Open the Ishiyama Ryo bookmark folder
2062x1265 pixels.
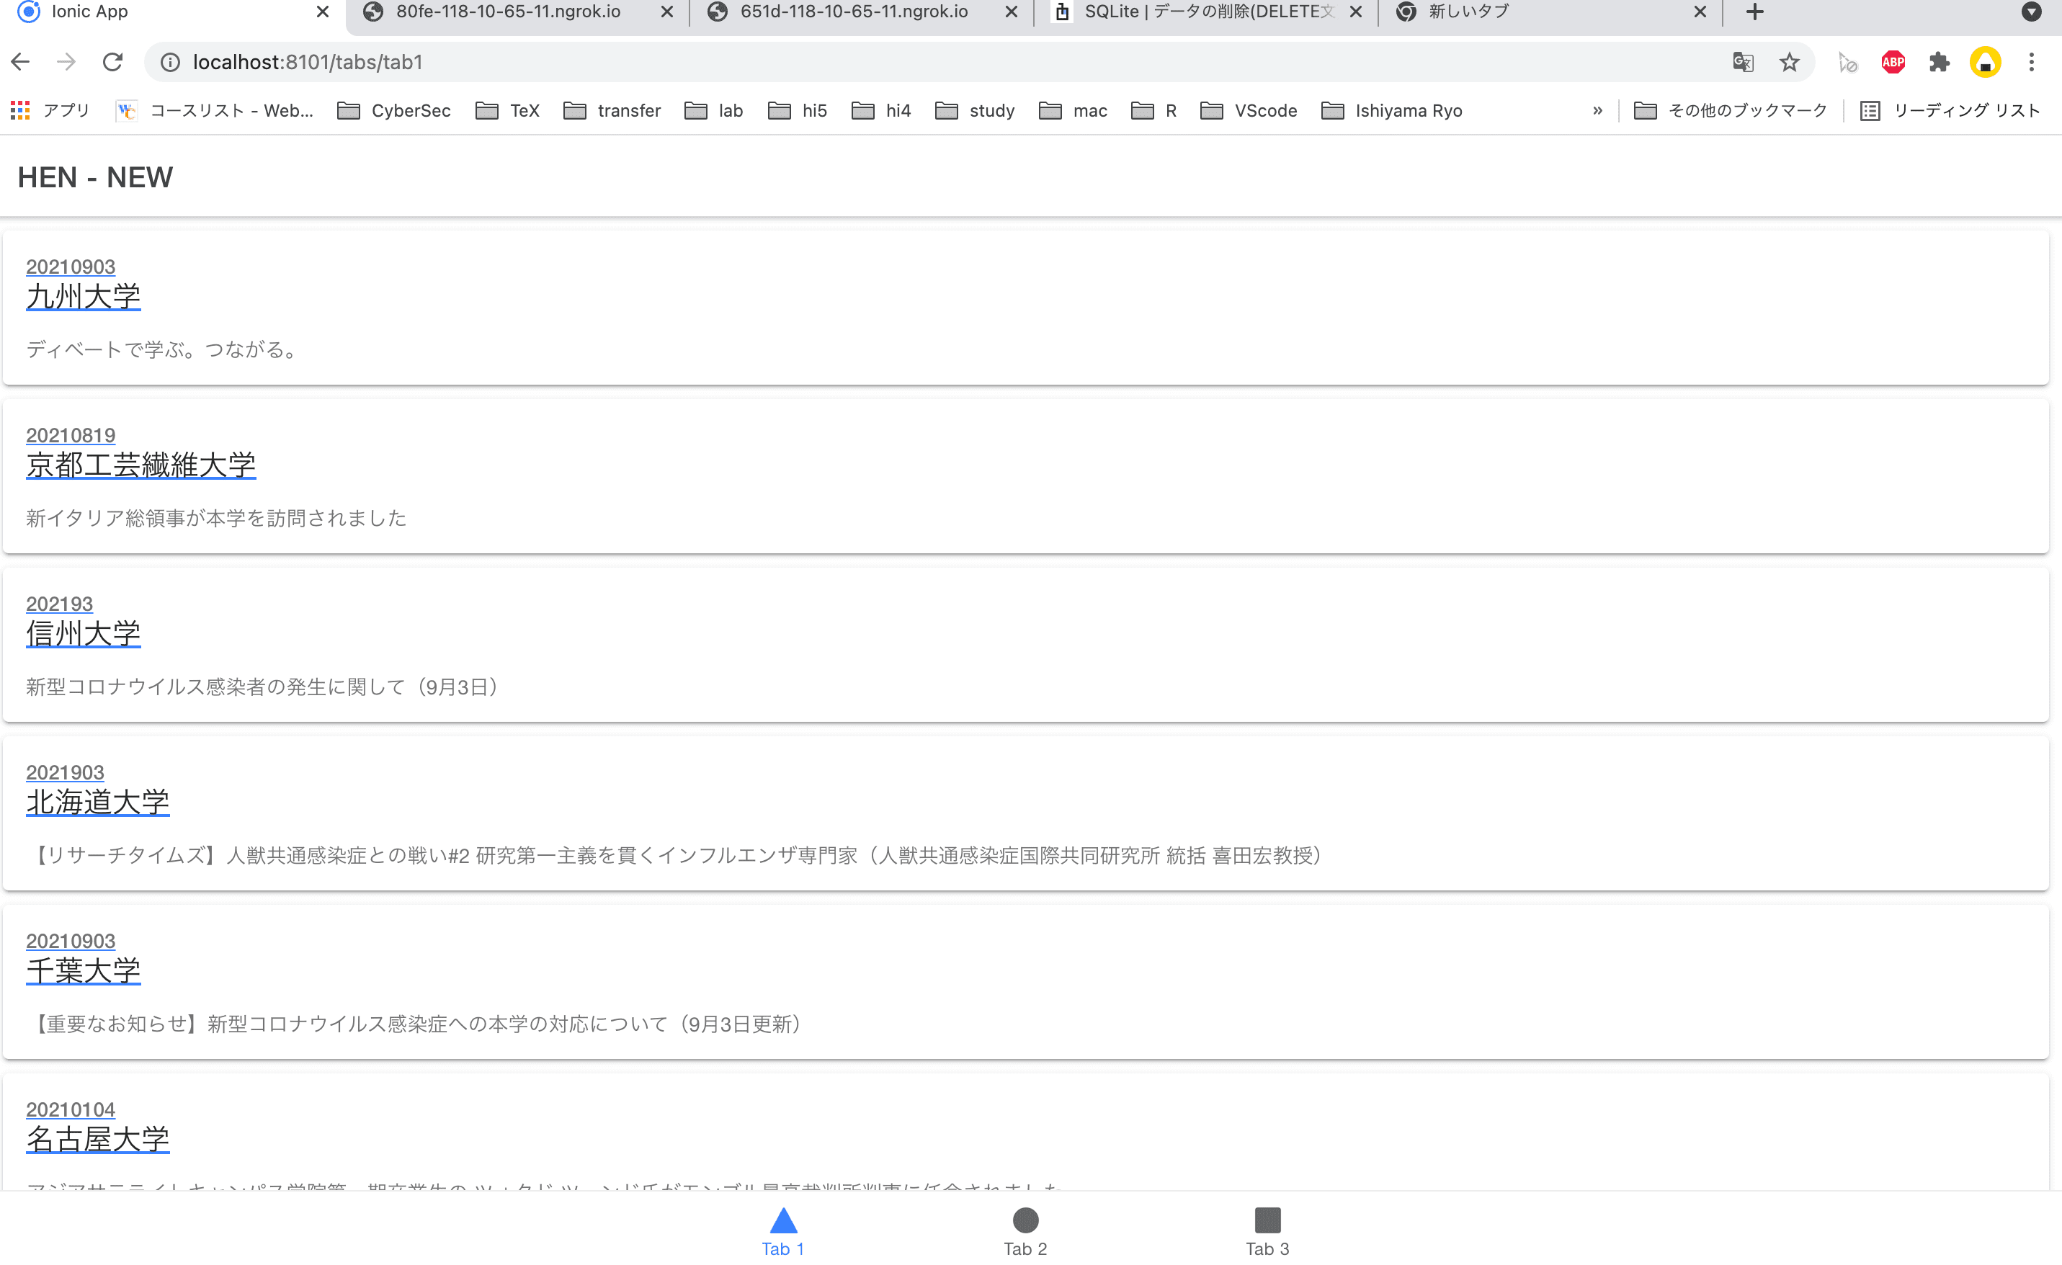point(1393,110)
